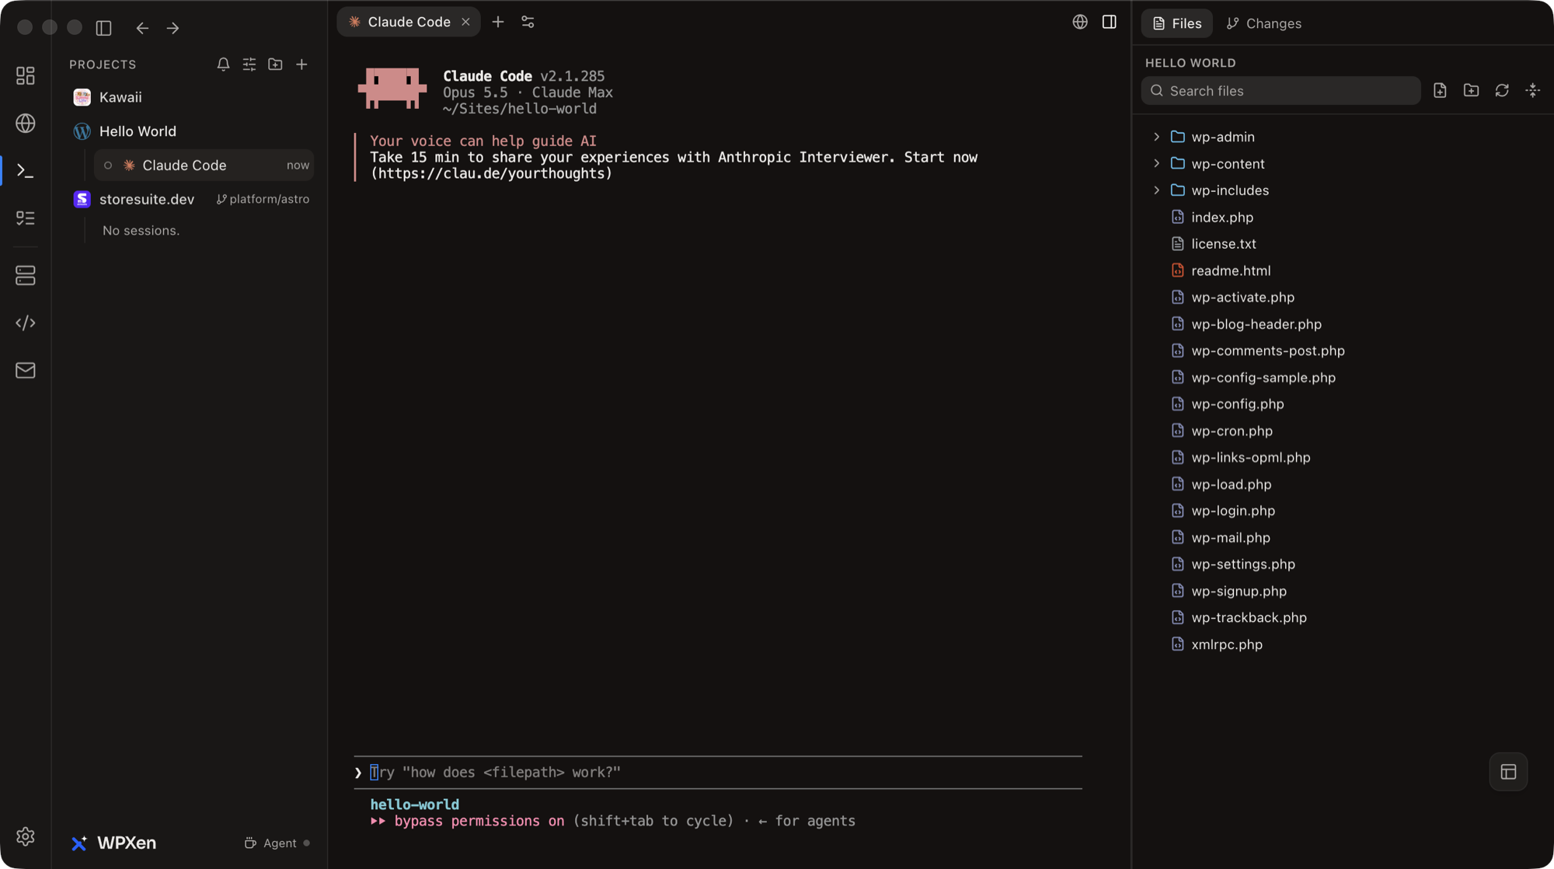Go forward with the right arrow
Screen dimensions: 1554x869
click(x=173, y=28)
